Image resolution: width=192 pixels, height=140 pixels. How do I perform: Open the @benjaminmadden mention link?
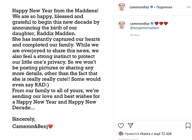click(144, 28)
